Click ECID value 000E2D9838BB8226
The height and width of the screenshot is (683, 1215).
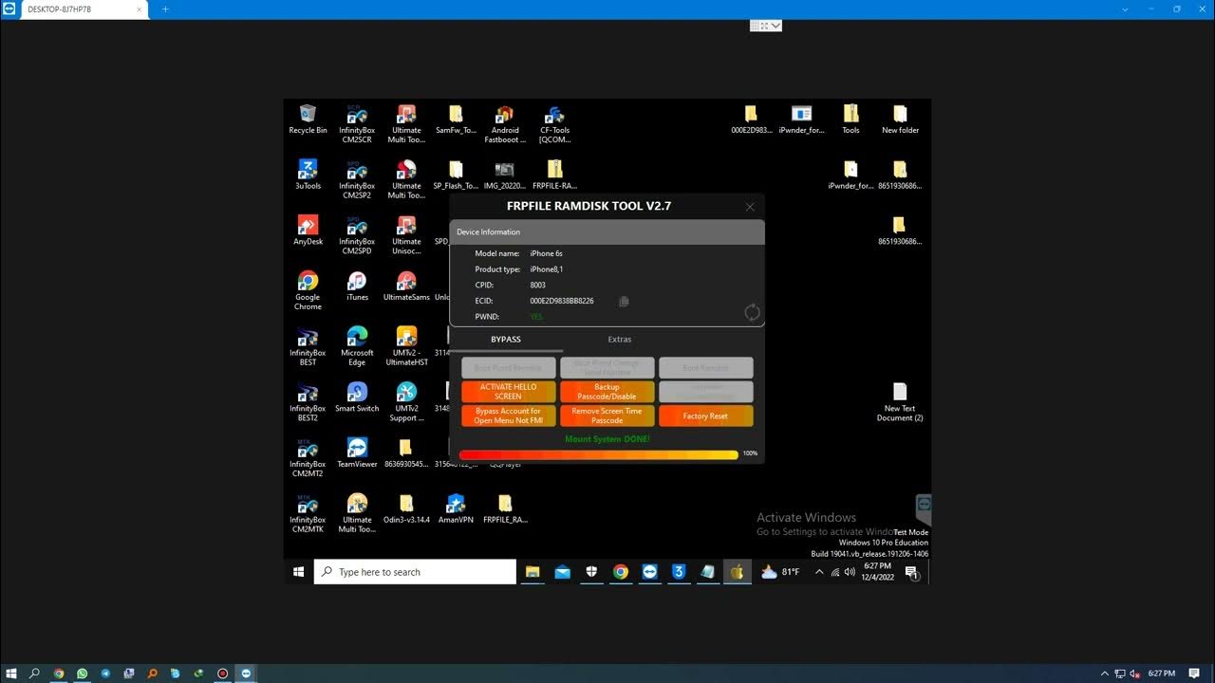562,301
